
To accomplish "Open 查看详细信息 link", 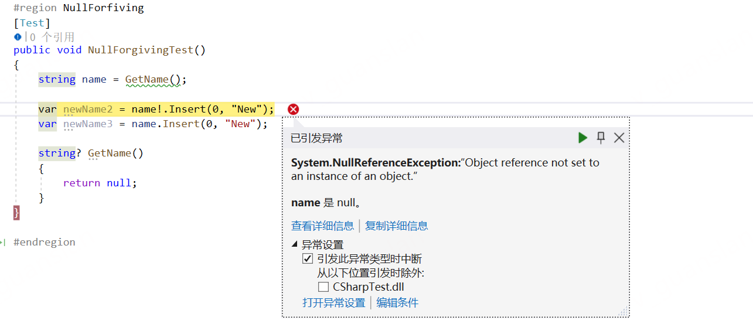I will pos(322,226).
